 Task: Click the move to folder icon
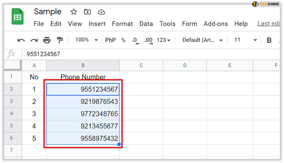pyautogui.click(x=87, y=12)
